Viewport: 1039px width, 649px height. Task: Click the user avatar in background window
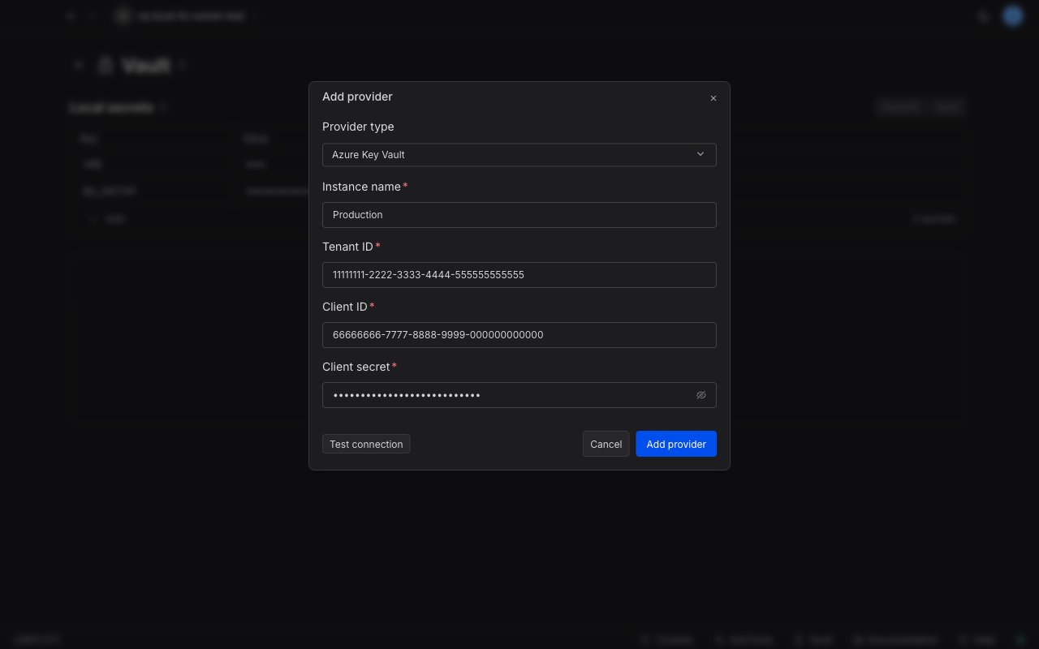click(1012, 15)
